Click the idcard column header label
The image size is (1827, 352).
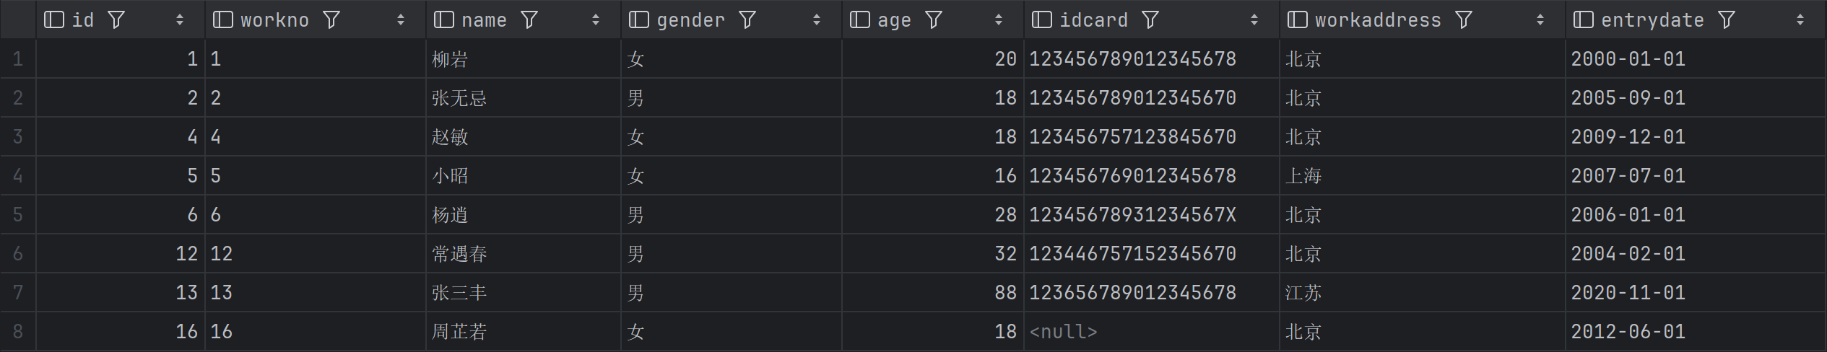click(x=1093, y=20)
